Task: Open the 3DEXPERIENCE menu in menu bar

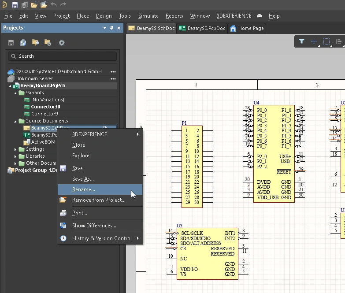Action: point(234,16)
